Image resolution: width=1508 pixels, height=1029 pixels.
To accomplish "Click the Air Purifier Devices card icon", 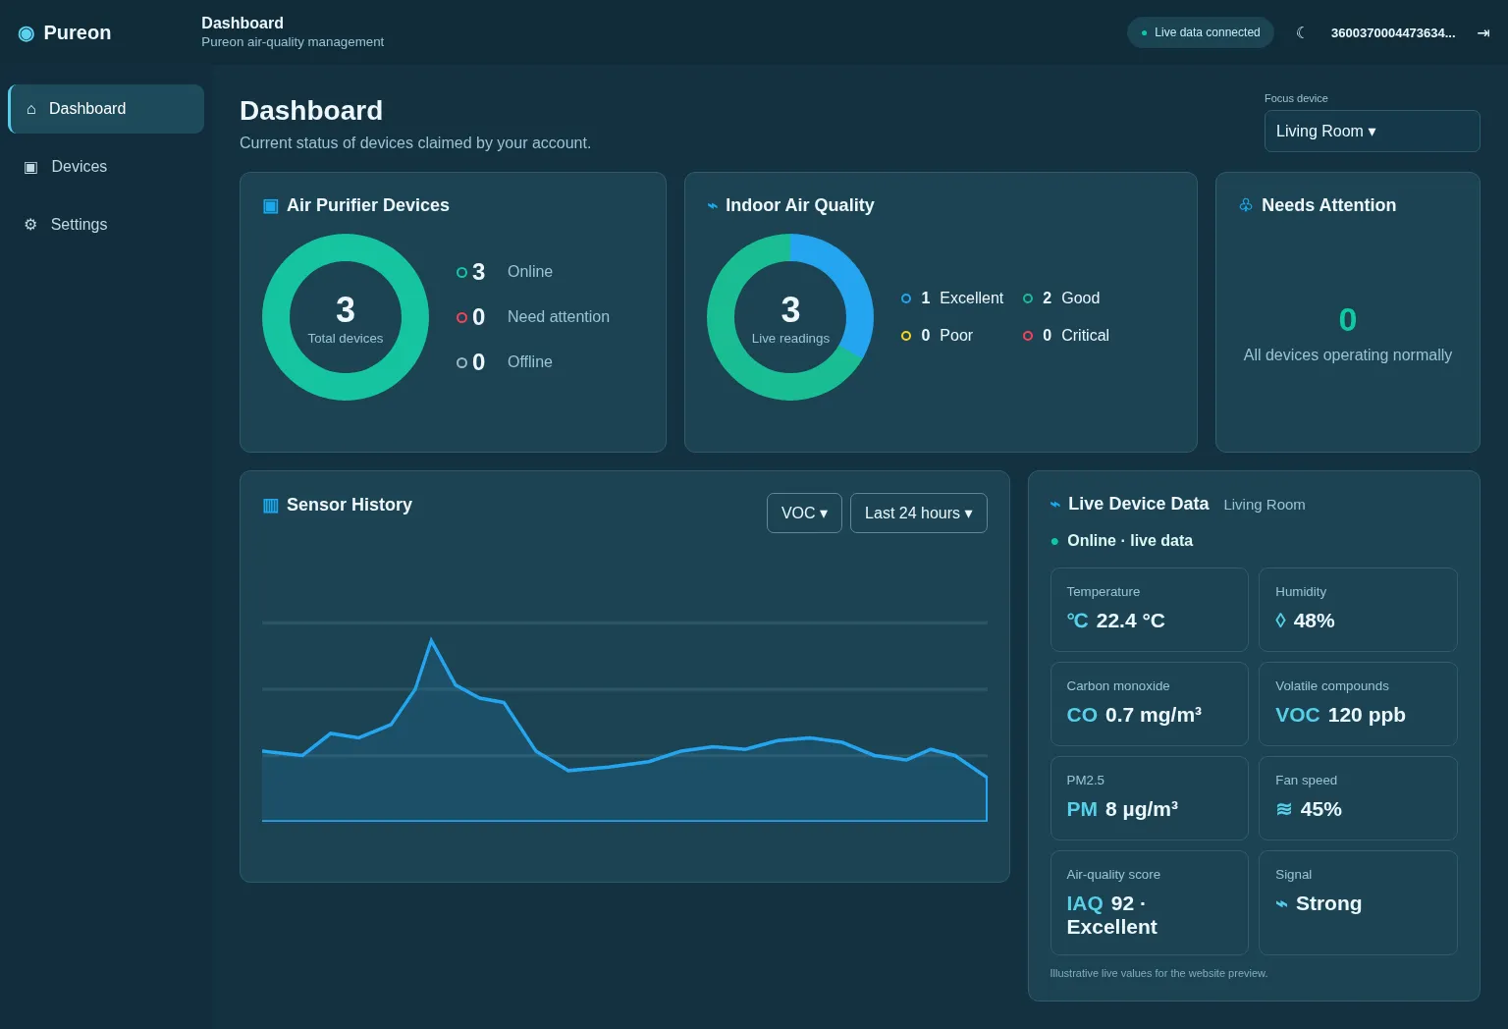I will click(x=271, y=205).
